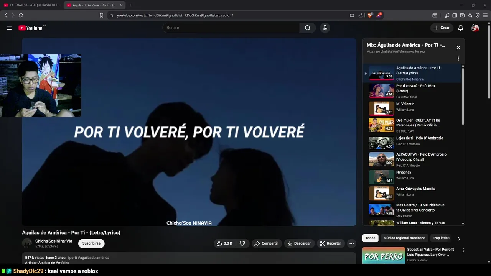
Task: Select the Águilas de América browser tab
Action: click(94, 5)
